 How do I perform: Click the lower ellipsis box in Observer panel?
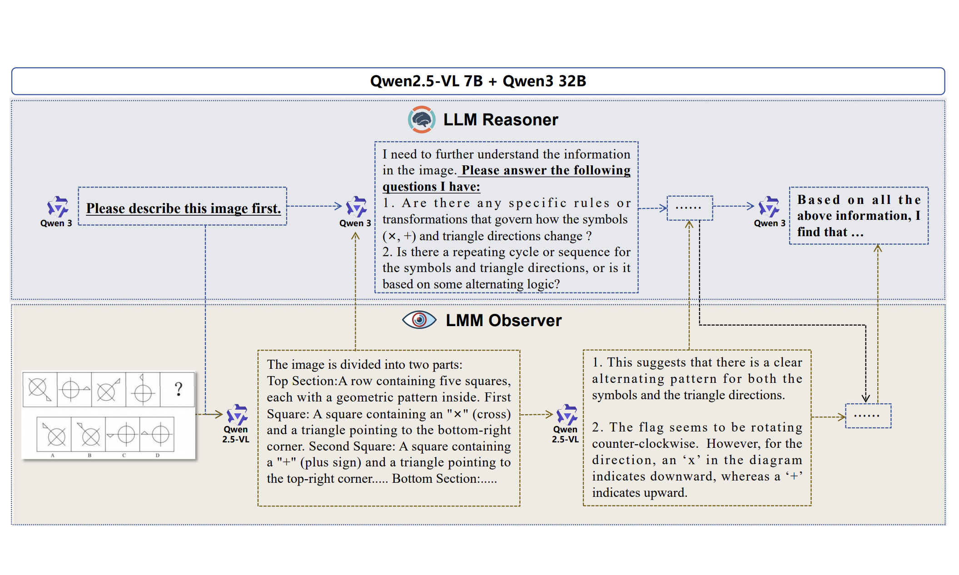(x=868, y=416)
